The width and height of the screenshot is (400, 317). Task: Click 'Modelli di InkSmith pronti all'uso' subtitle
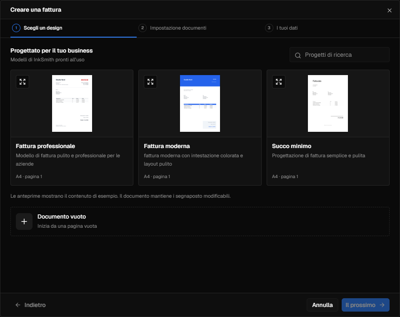(47, 60)
